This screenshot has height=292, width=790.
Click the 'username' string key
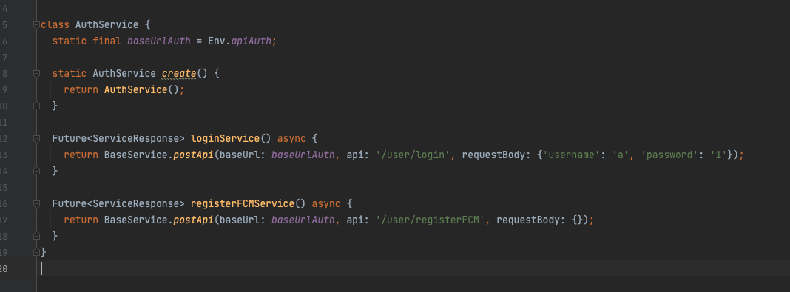click(571, 155)
